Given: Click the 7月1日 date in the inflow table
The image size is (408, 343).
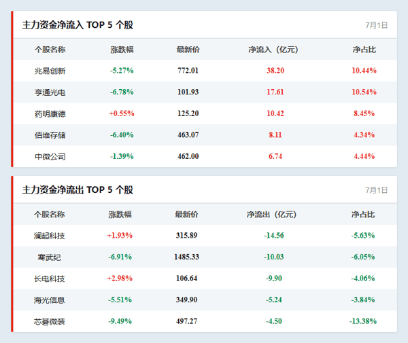Looking at the screenshot, I should pos(377,25).
